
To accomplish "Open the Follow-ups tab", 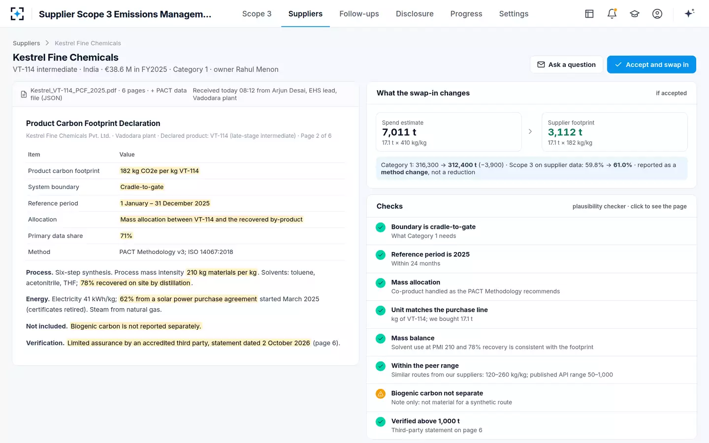I will tap(359, 14).
